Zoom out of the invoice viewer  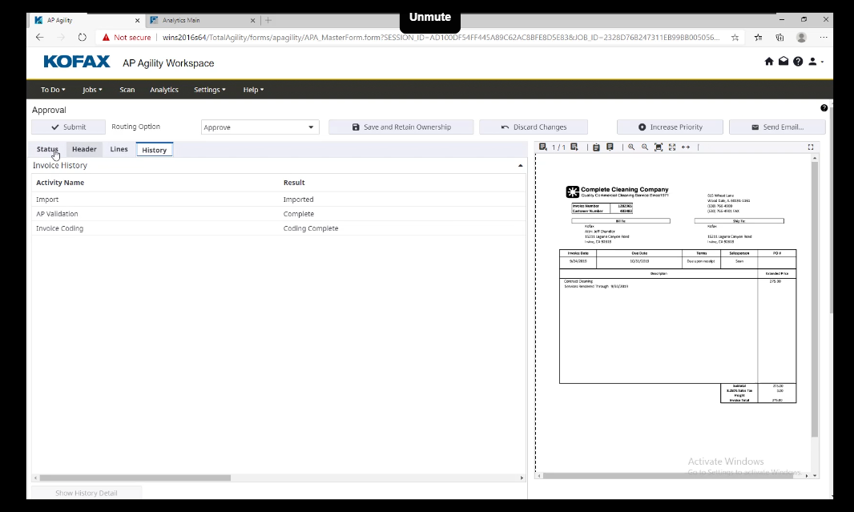click(x=645, y=147)
